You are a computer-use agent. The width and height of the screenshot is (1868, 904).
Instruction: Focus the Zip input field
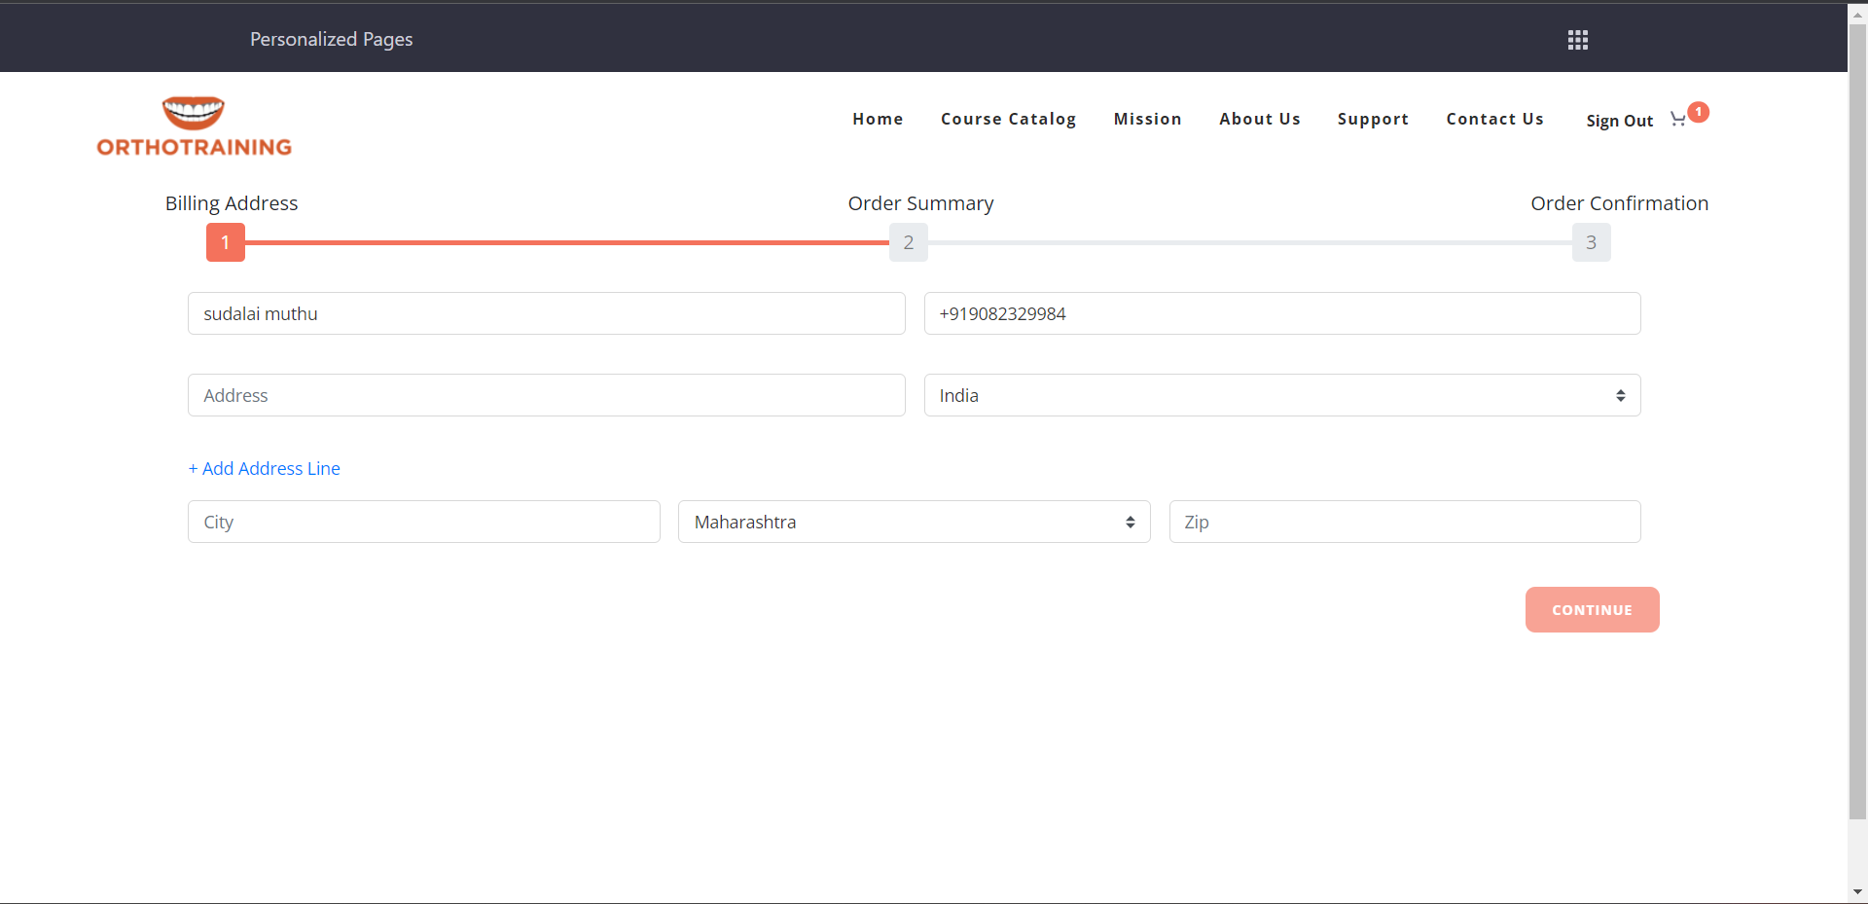tap(1404, 522)
